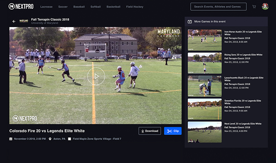Screen dimensions: 276x163
Task: Open Iron Horse Austin 20 game thumbnail
Action: pyautogui.click(x=205, y=40)
